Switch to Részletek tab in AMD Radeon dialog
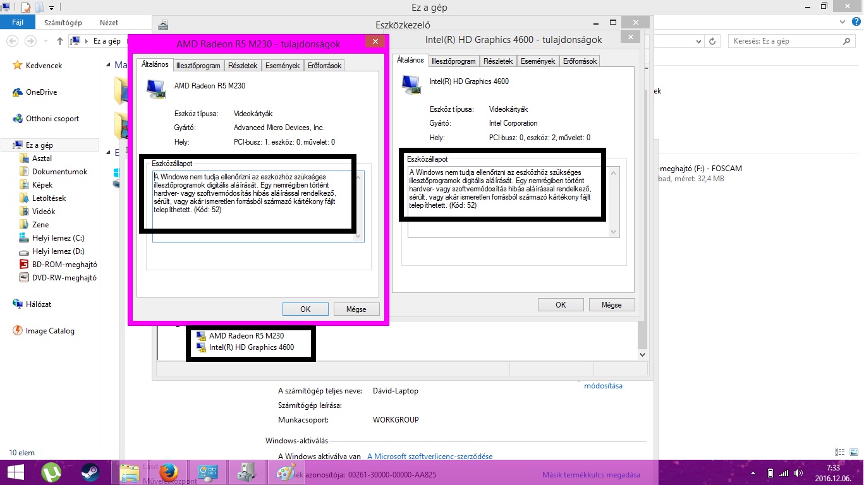Screen dimensions: 864x485 [243, 66]
